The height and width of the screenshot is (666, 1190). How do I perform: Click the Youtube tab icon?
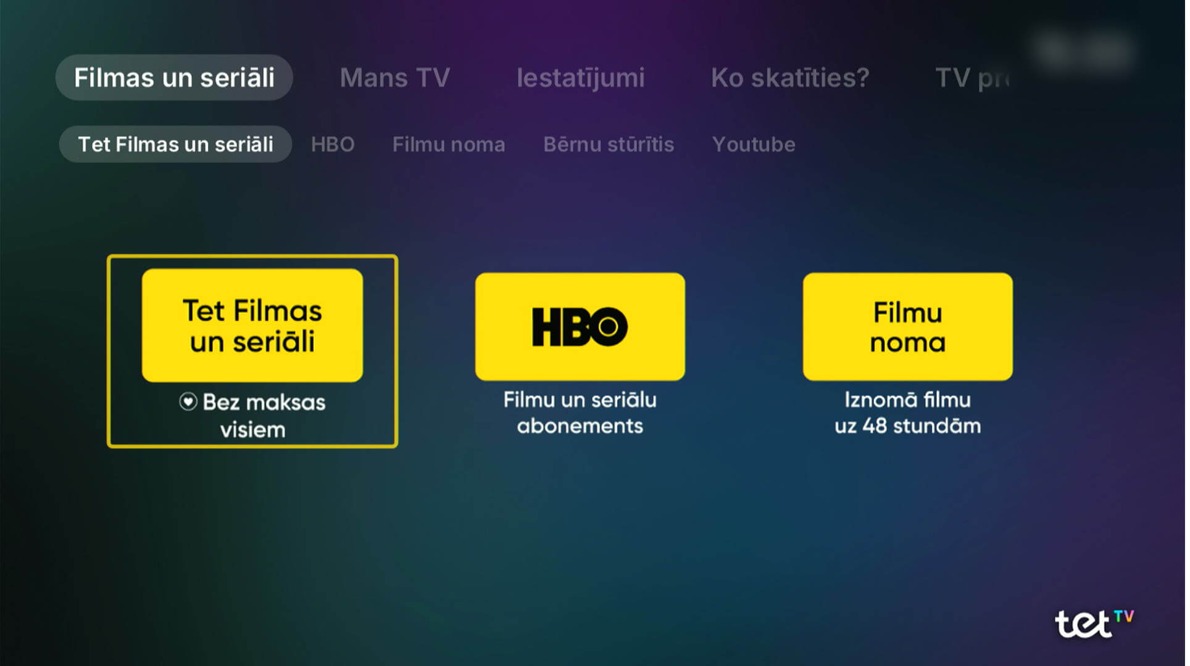point(752,144)
